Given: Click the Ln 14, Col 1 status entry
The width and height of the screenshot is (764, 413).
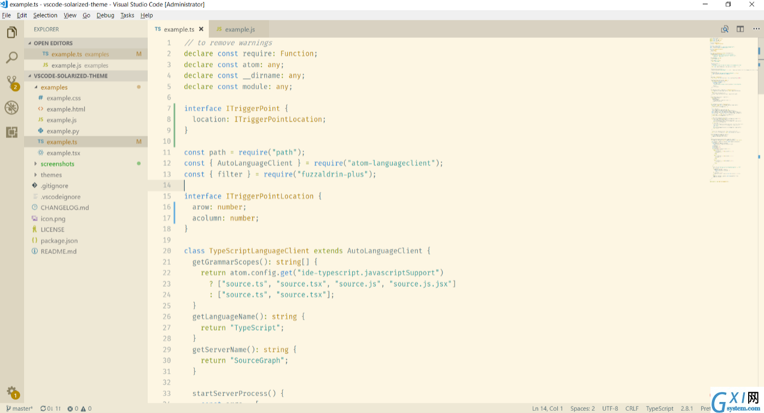Looking at the screenshot, I should click(x=547, y=408).
